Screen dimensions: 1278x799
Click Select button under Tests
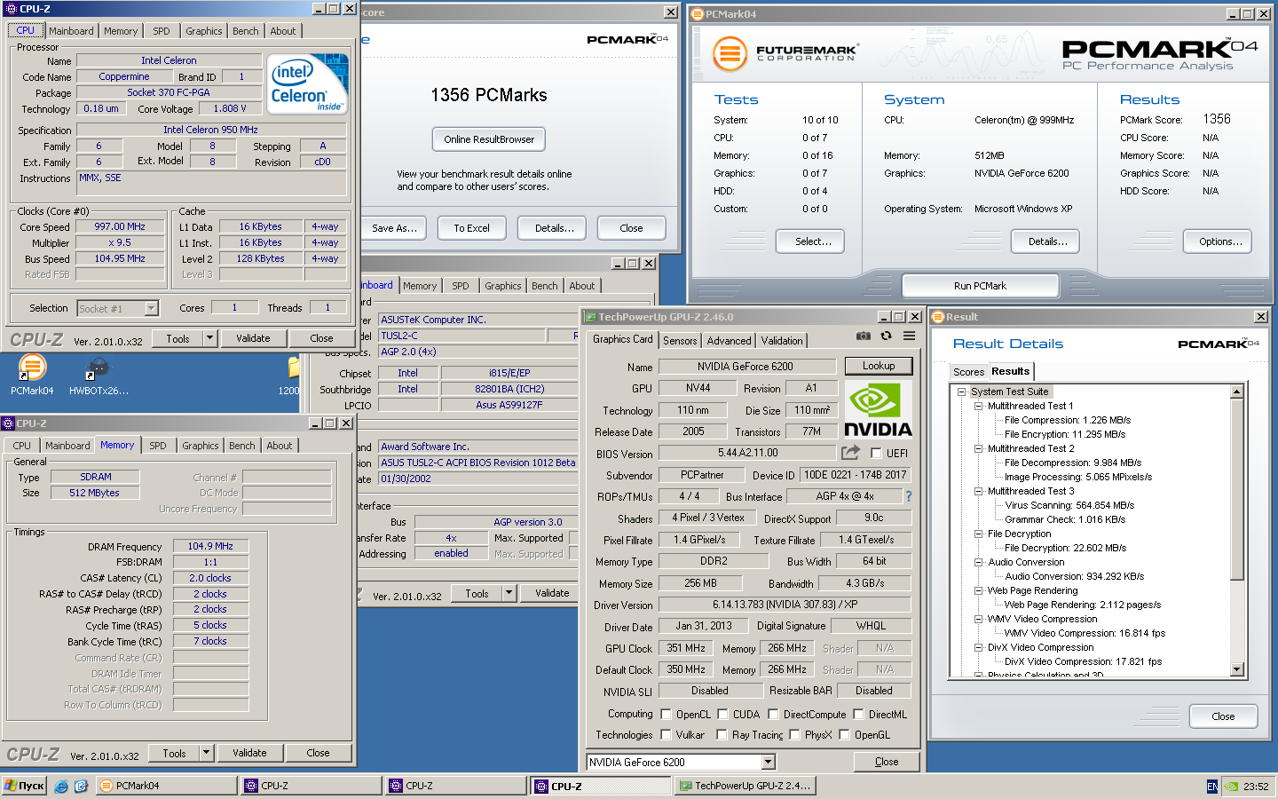[x=810, y=241]
